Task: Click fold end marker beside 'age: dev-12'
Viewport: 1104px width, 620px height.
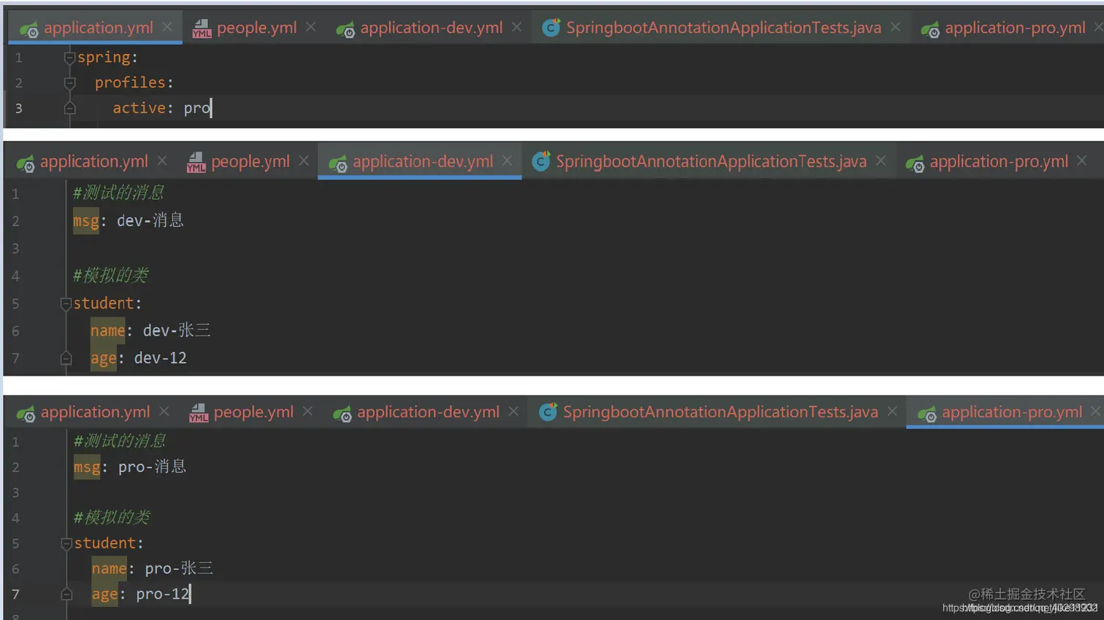Action: [x=66, y=358]
